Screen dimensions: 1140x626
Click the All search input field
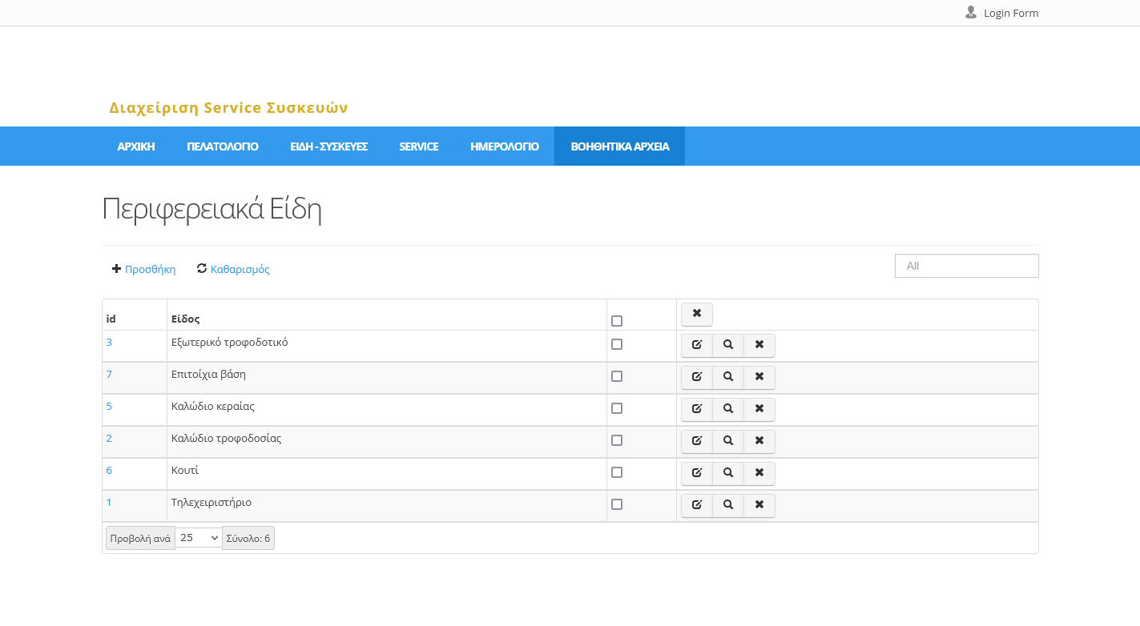[966, 266]
